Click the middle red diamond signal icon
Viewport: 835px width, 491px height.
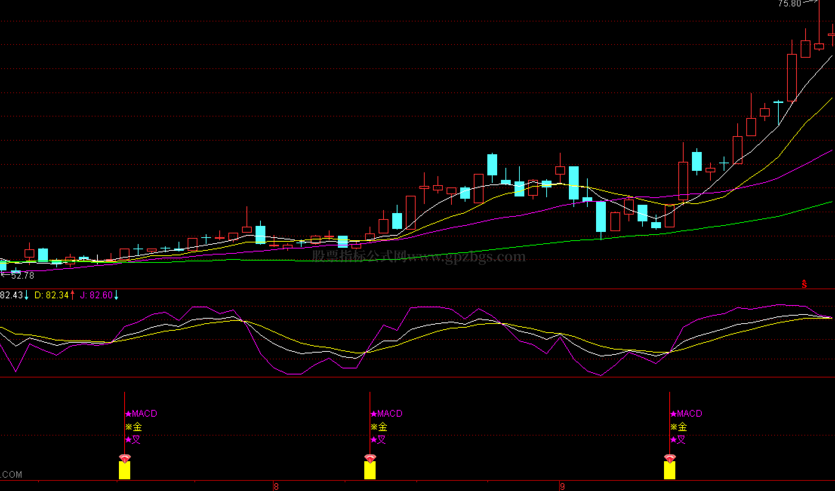pyautogui.click(x=370, y=458)
